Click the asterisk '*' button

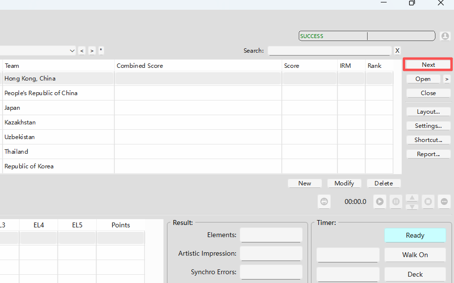tap(101, 50)
